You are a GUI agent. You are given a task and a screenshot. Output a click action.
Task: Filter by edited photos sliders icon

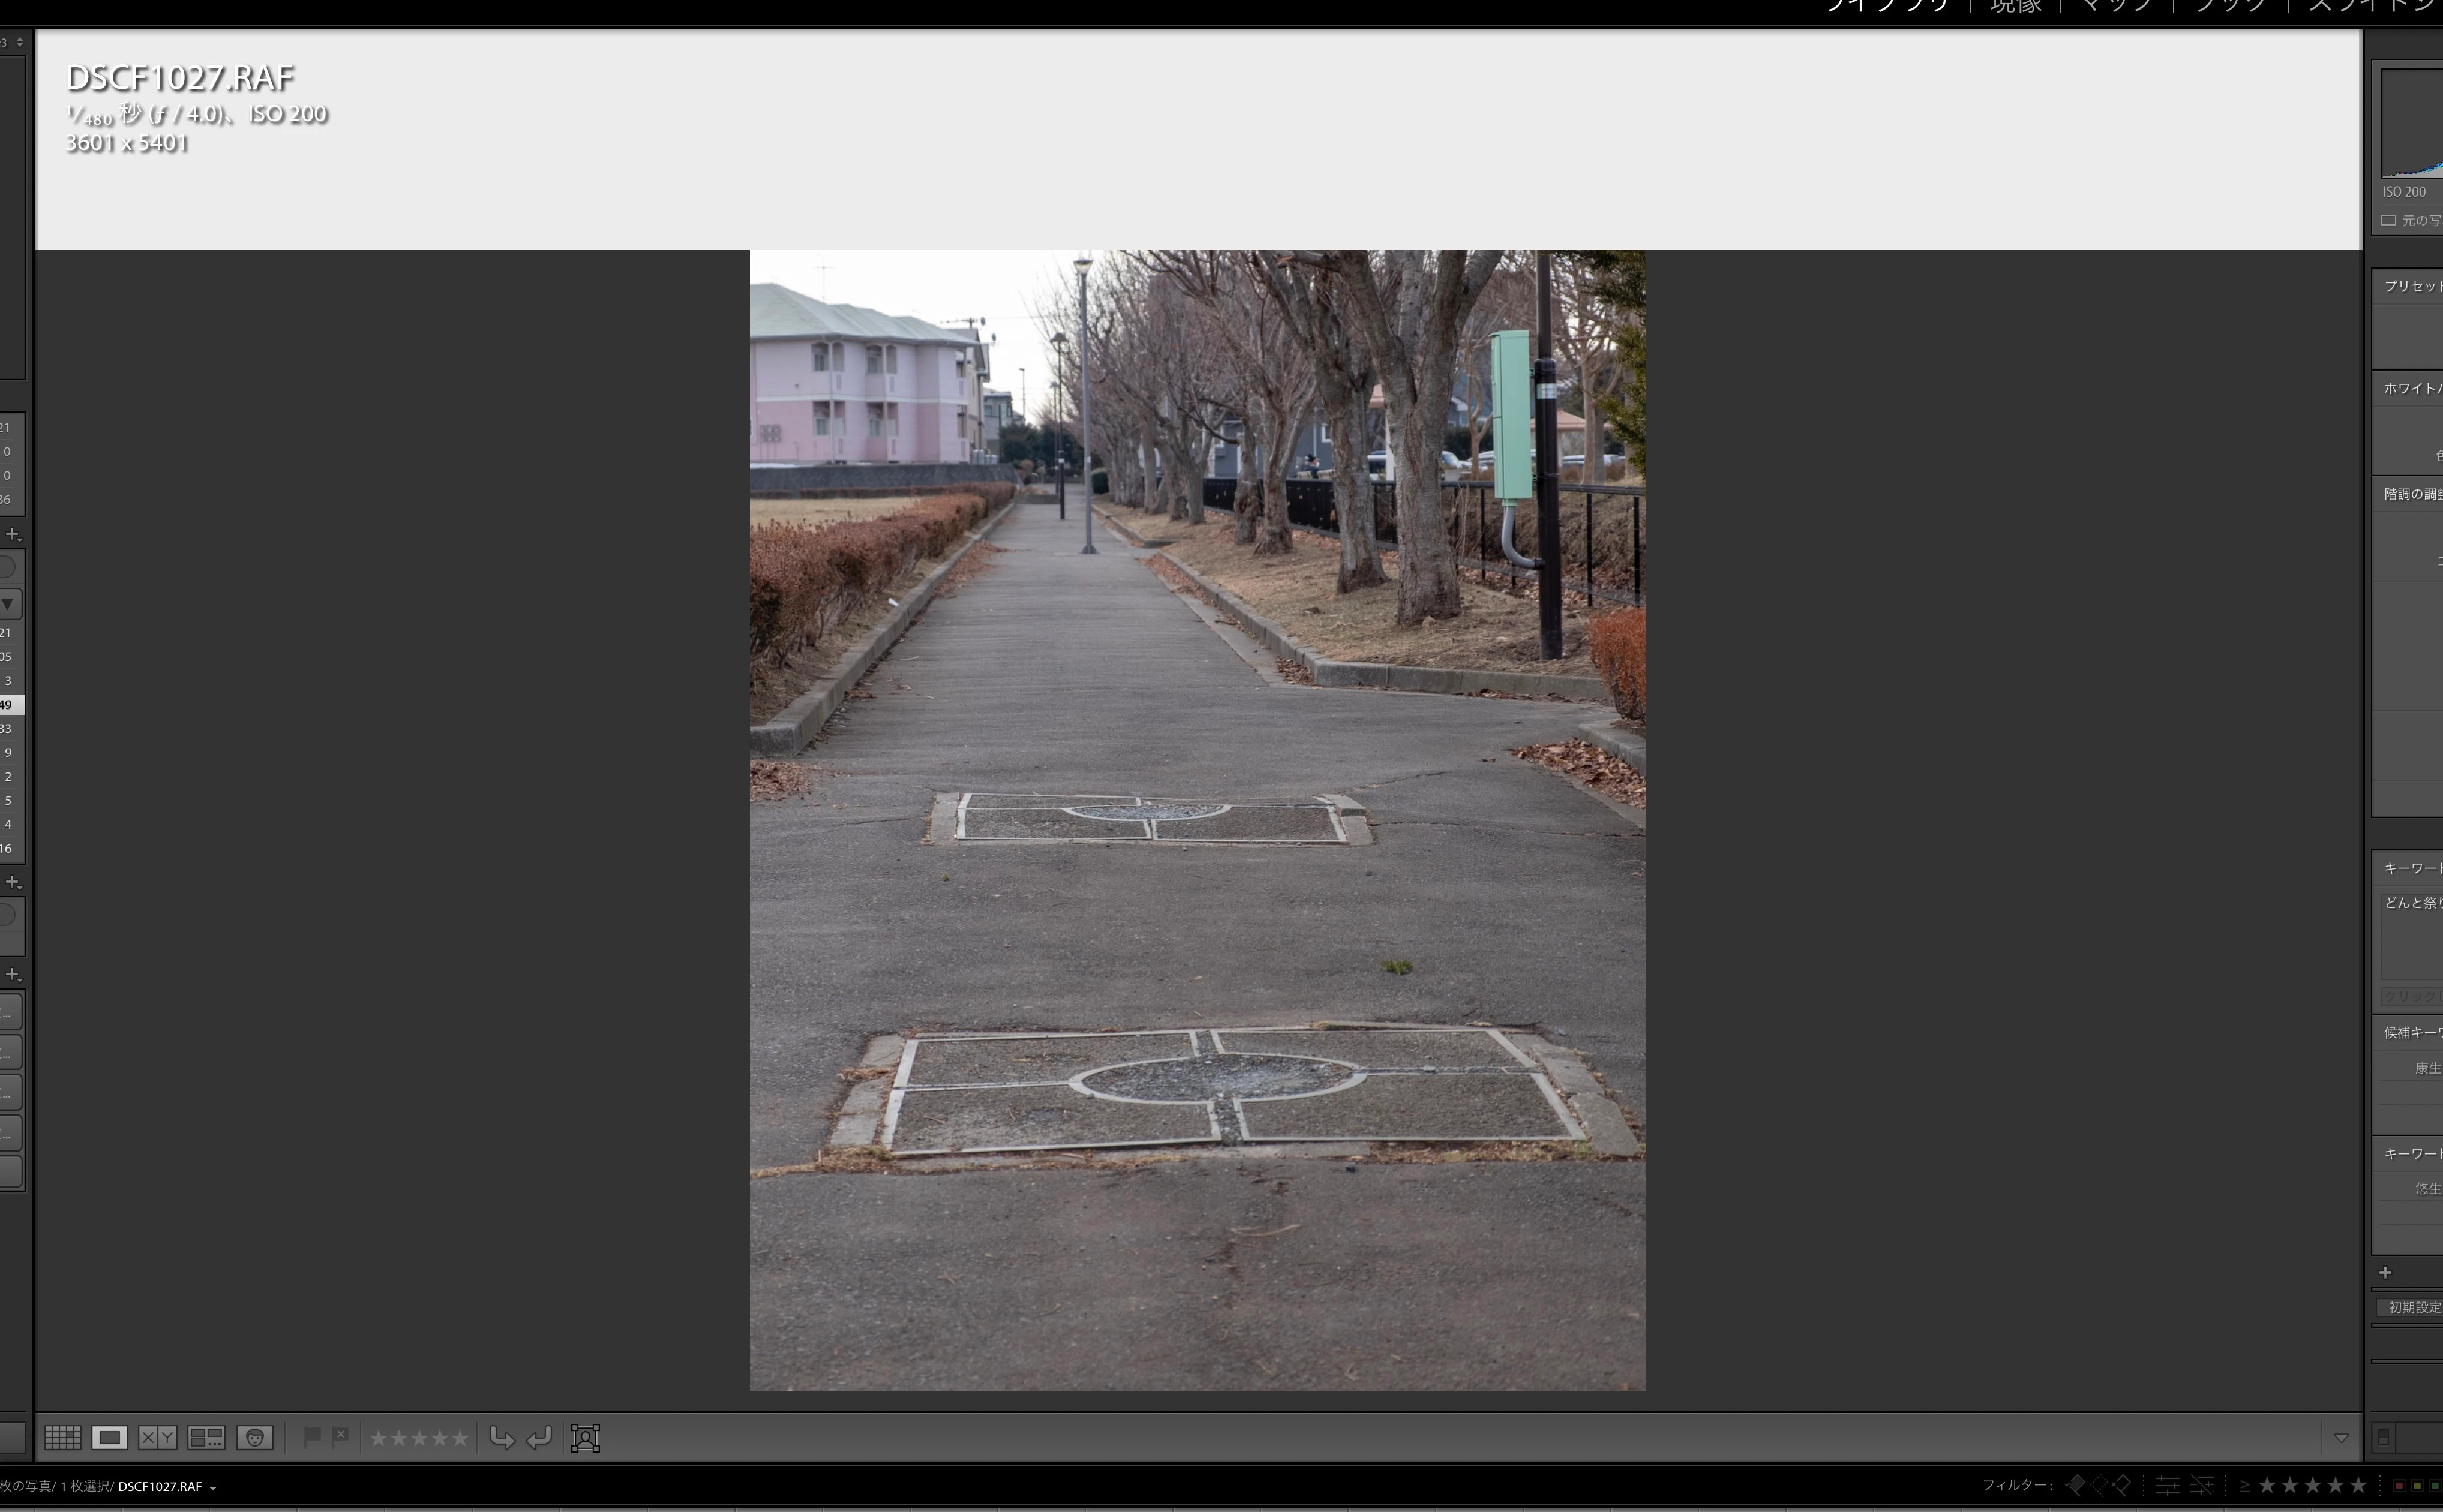(x=2167, y=1485)
